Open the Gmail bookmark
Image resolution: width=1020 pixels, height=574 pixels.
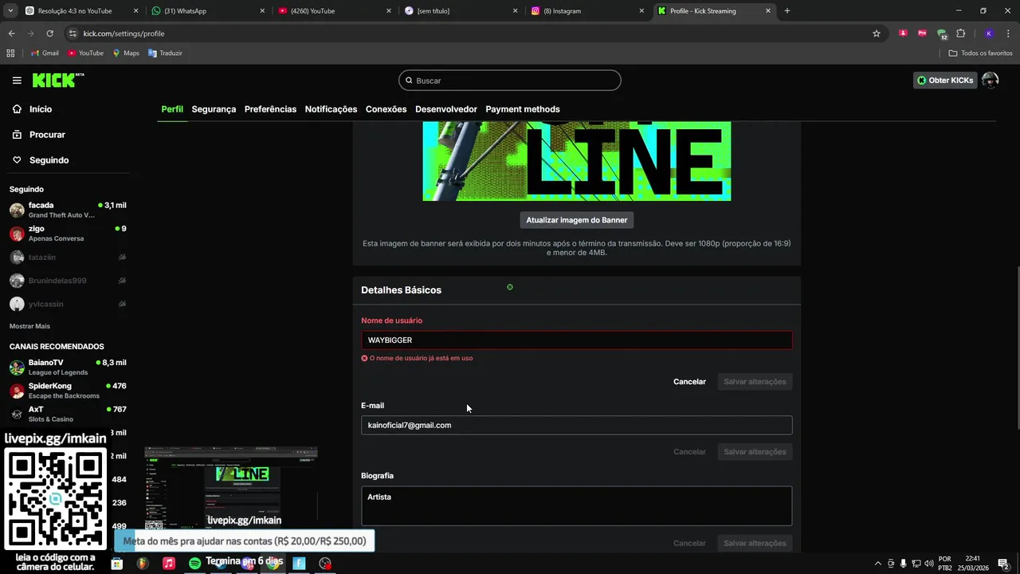tap(45, 53)
